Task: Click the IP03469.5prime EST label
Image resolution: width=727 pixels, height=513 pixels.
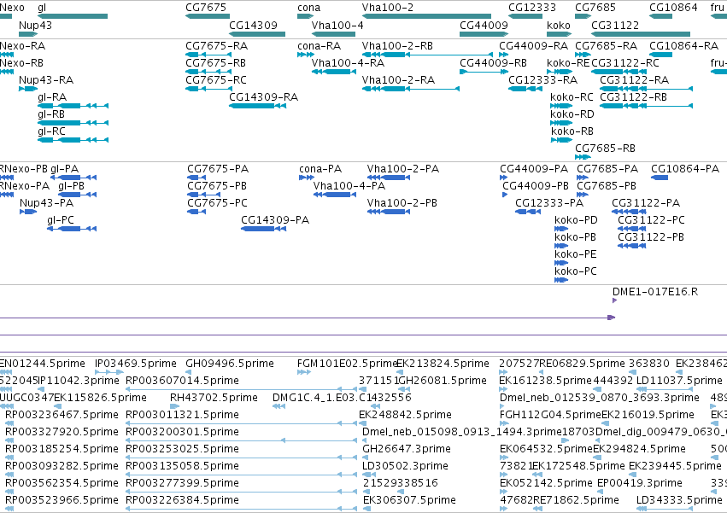Action: [x=135, y=364]
